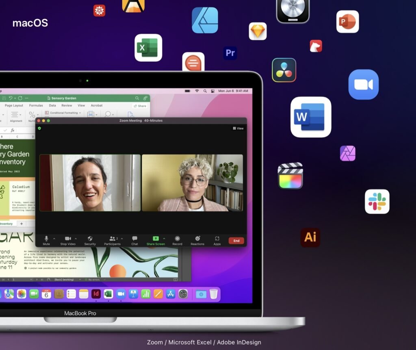The image size is (416, 350).
Task: Launch Keynote from the Dock
Action: coord(133,294)
